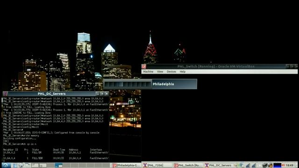Click the 'FULL/DR' state entry in terminal

(37, 153)
